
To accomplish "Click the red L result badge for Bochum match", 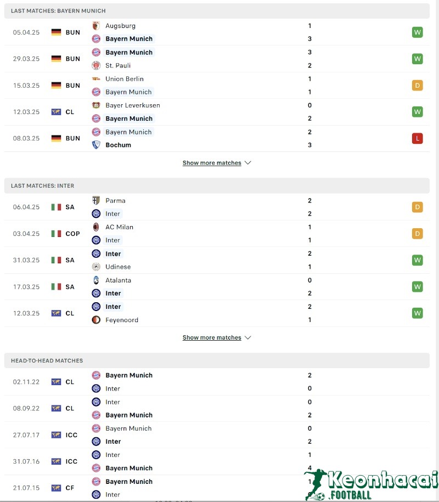I will [418, 138].
